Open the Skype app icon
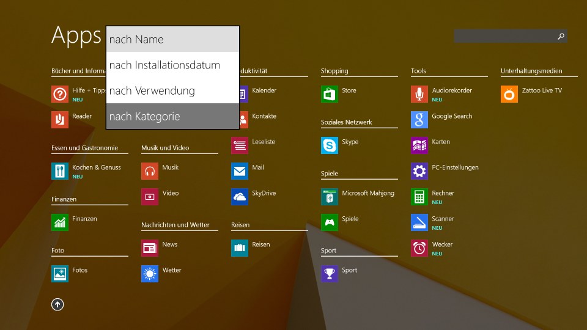Viewport: 587px width, 330px height. (330, 145)
